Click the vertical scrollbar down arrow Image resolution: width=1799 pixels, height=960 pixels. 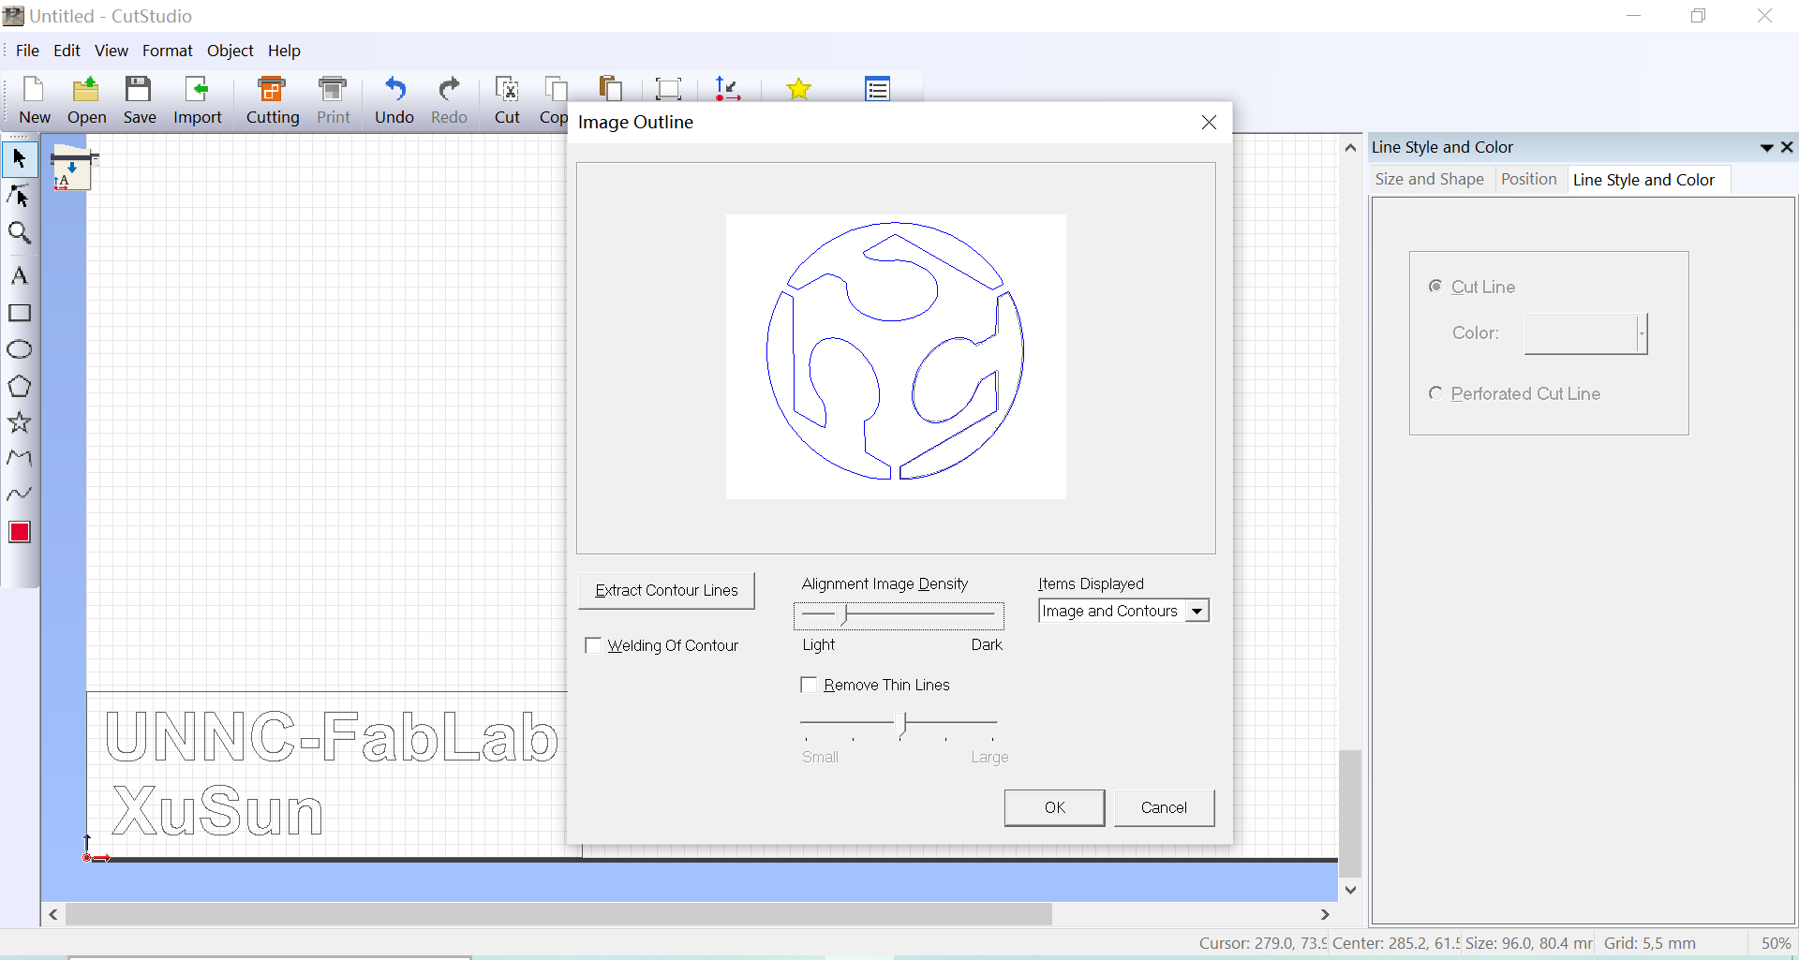coord(1350,890)
